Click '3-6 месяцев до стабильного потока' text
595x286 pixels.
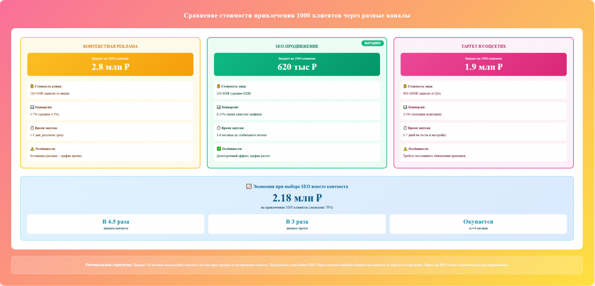point(242,135)
